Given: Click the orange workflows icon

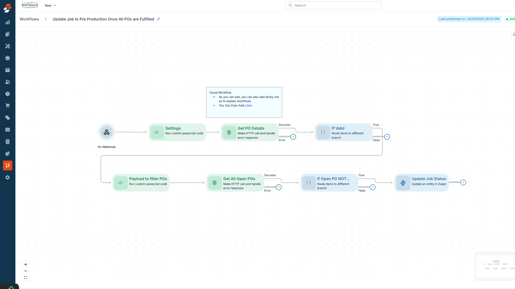Looking at the screenshot, I should (8, 165).
